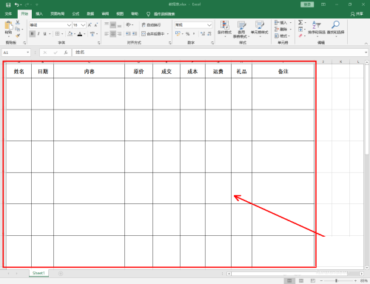Open the File (文件) tab

pos(8,14)
